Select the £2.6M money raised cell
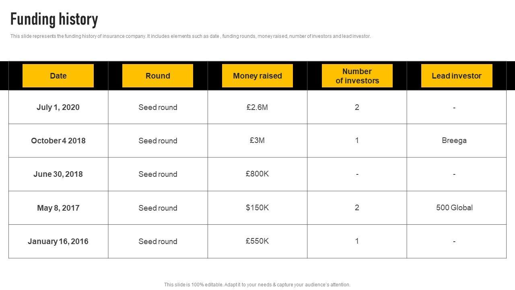515x290 pixels. (x=257, y=107)
